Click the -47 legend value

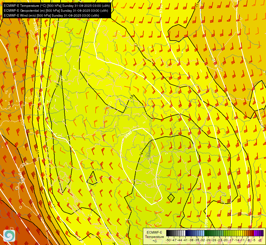point(174,240)
